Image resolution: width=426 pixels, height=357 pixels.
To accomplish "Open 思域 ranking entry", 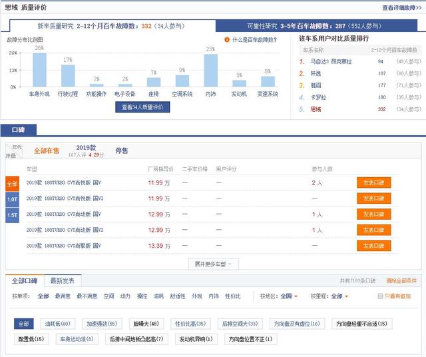I will (x=316, y=109).
